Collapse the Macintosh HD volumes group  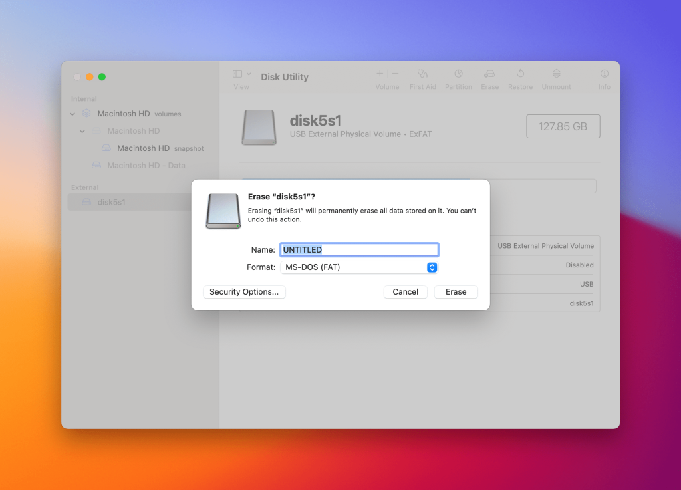coord(72,114)
